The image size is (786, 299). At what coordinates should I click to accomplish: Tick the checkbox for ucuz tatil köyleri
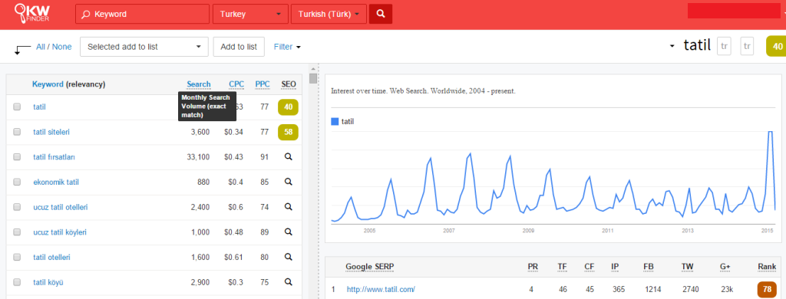point(17,232)
